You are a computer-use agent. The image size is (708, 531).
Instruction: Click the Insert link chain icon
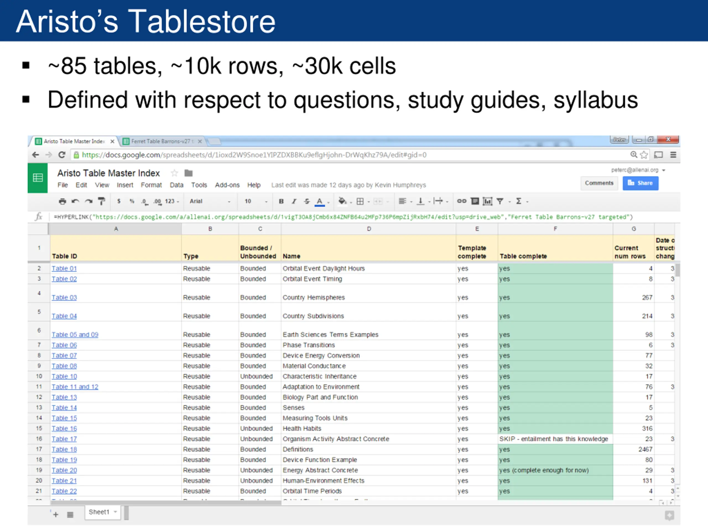coord(461,201)
